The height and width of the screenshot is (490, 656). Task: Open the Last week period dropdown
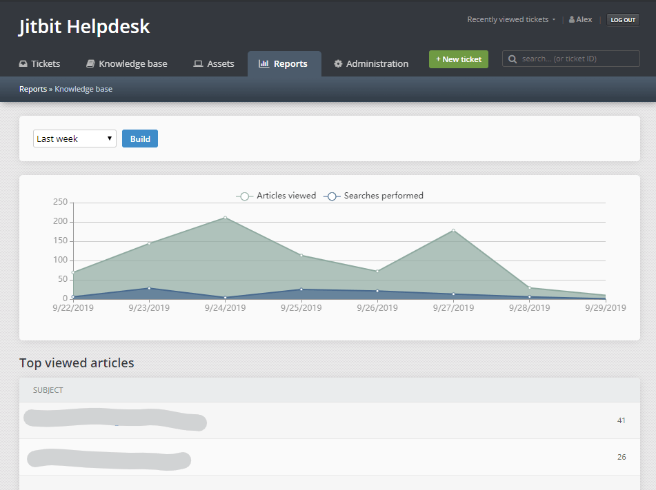pyautogui.click(x=74, y=139)
